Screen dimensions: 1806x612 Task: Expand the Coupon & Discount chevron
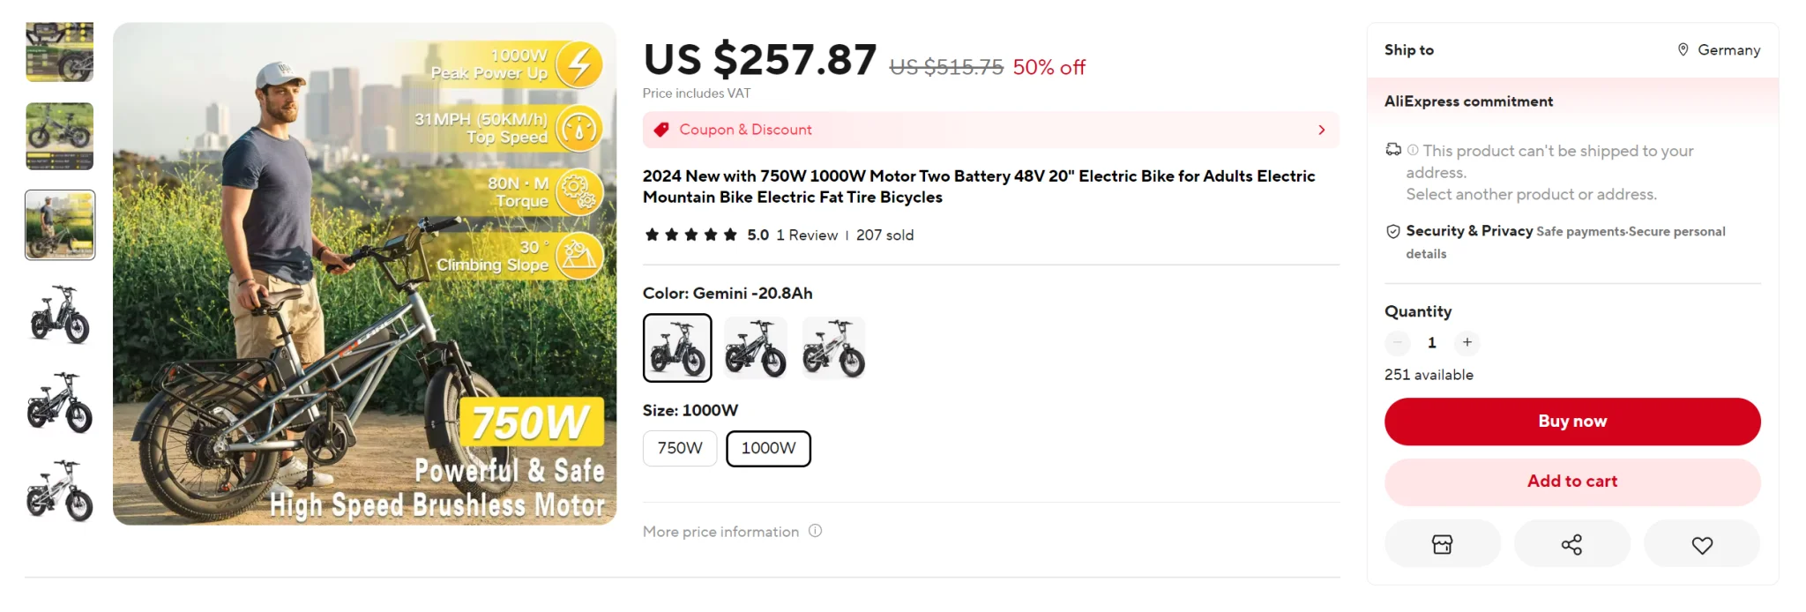coord(1321,130)
